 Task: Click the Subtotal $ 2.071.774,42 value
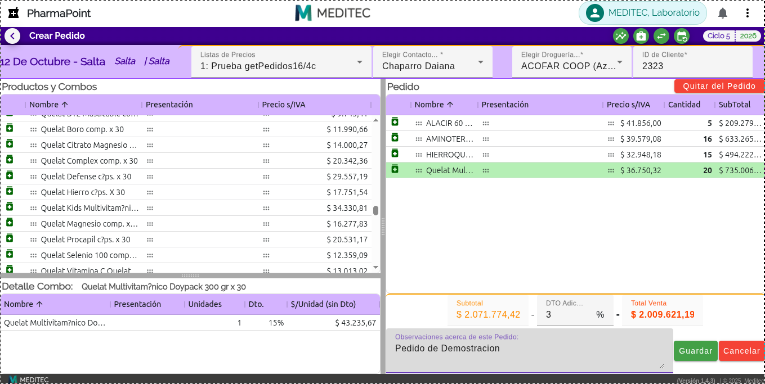488,314
